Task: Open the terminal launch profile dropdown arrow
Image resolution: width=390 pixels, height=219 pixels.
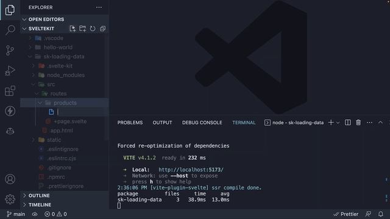Action: (338, 123)
